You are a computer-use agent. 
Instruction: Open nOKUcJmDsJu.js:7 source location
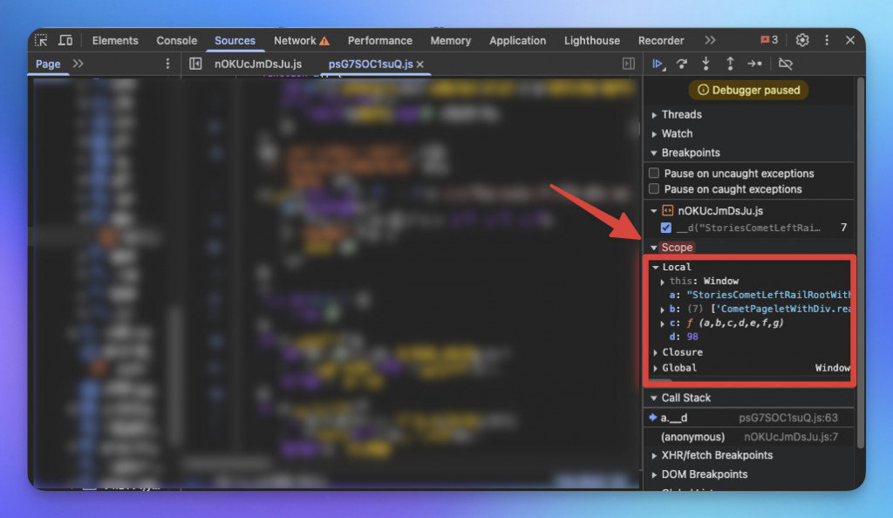coord(791,437)
